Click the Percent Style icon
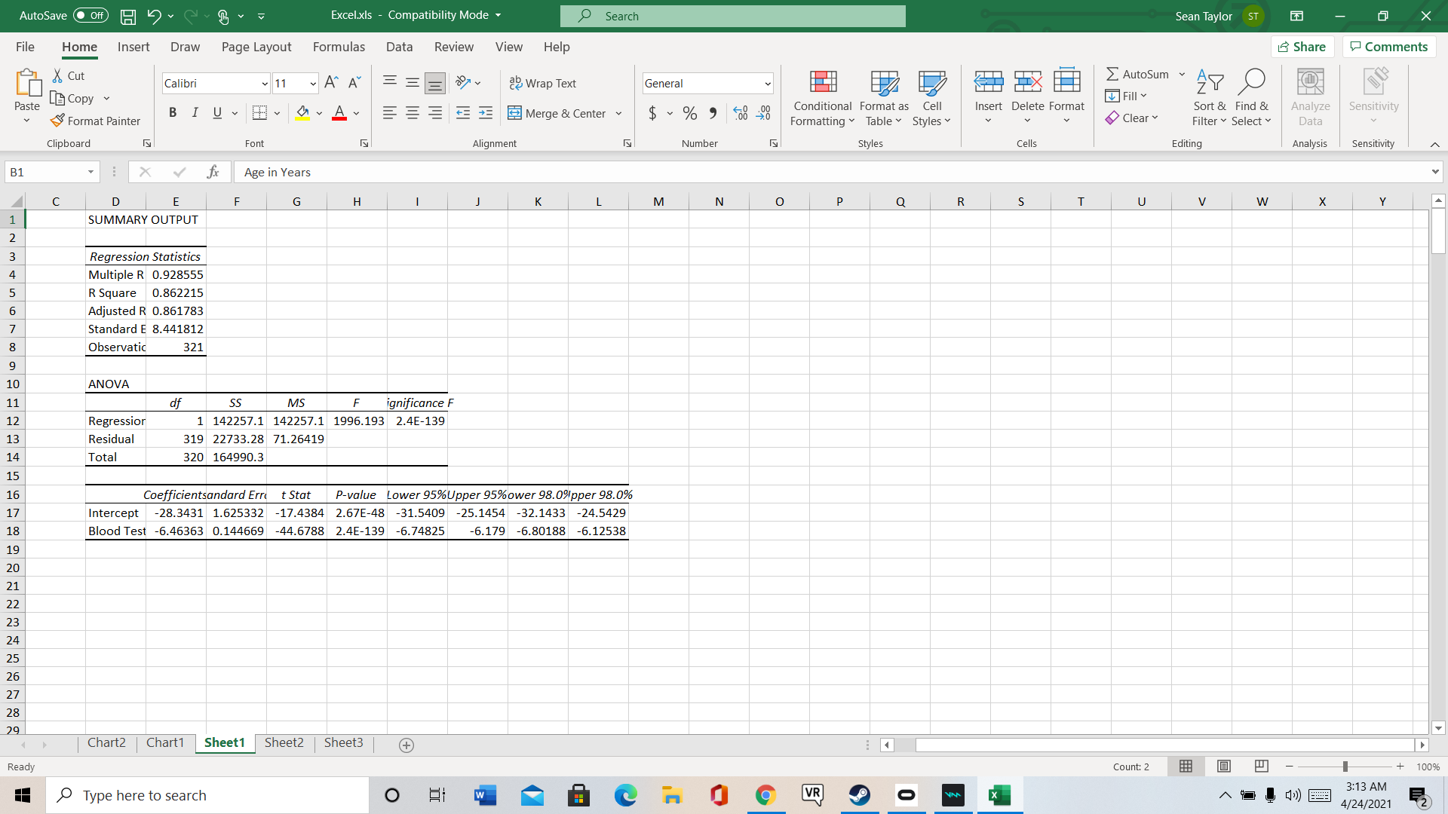Screen dimensions: 1448x814 point(689,113)
